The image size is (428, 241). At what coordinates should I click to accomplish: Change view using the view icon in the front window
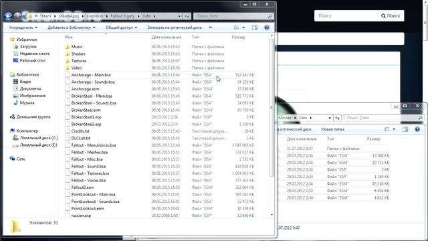point(236,27)
